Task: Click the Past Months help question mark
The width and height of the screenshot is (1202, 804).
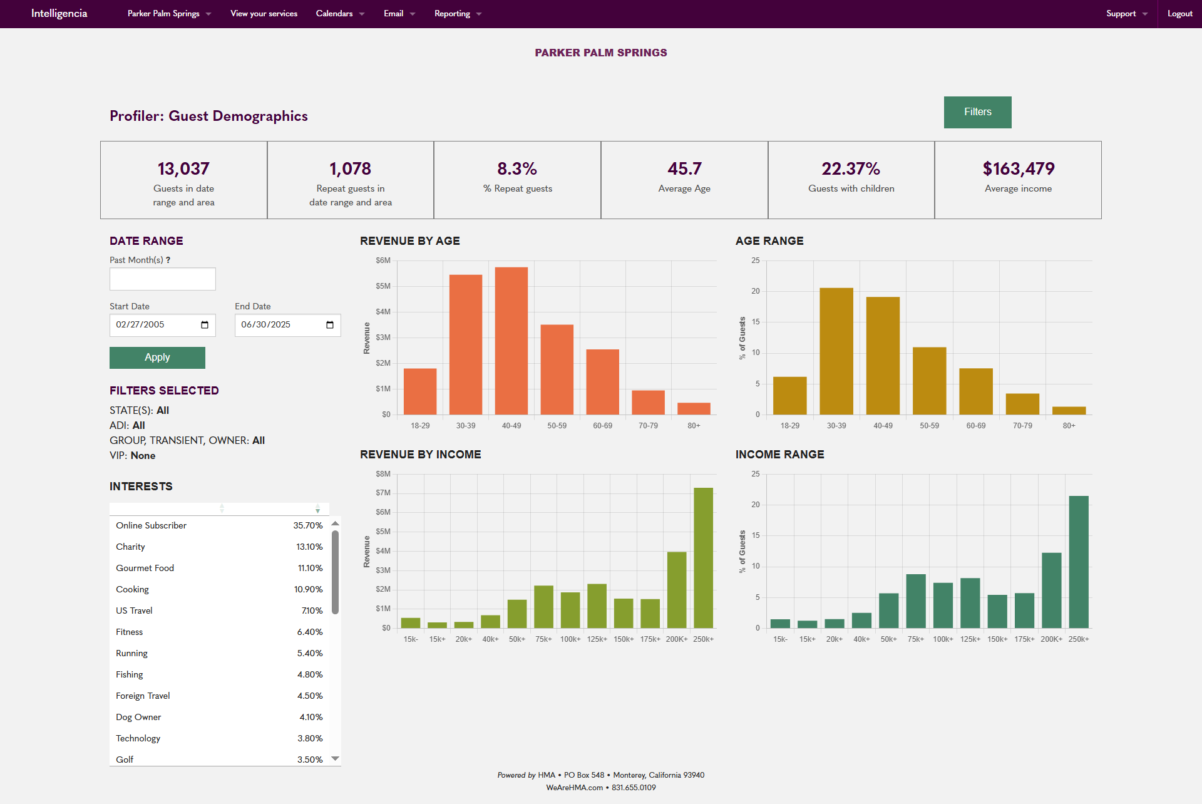Action: (x=168, y=260)
